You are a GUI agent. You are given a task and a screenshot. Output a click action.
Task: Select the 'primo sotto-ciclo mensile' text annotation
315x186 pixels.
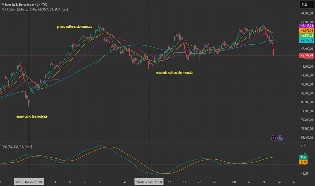coord(75,27)
